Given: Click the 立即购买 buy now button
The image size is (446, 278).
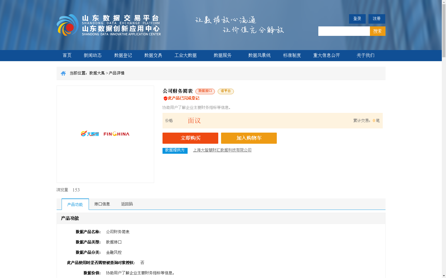Looking at the screenshot, I should pos(190,138).
